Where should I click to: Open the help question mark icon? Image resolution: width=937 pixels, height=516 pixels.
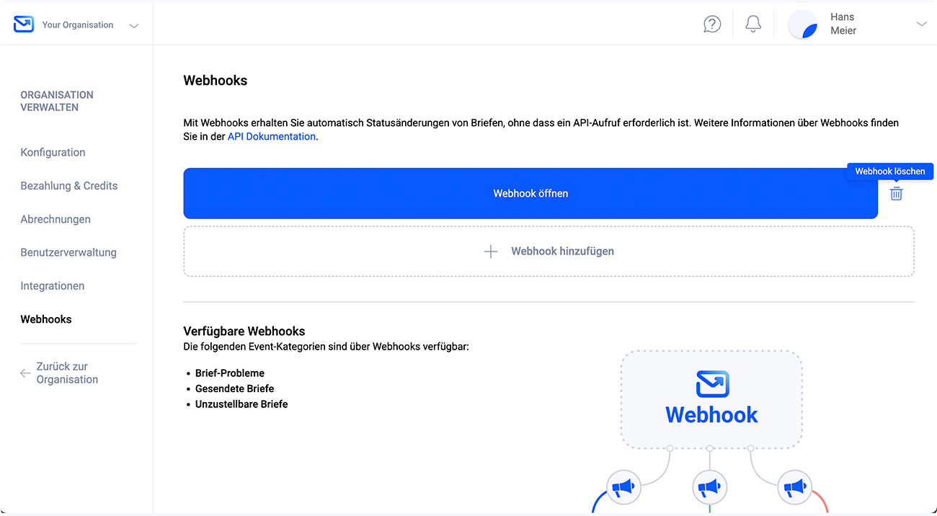pos(712,25)
